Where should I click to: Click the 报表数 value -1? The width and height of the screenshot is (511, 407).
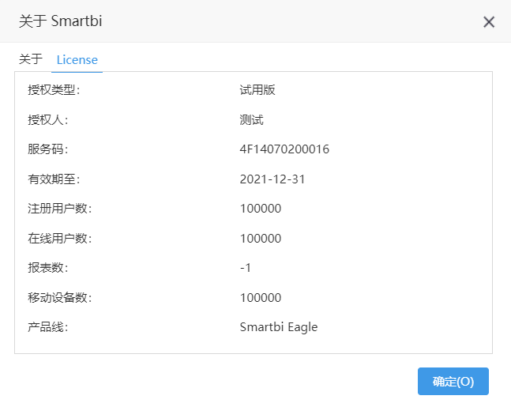click(x=246, y=268)
